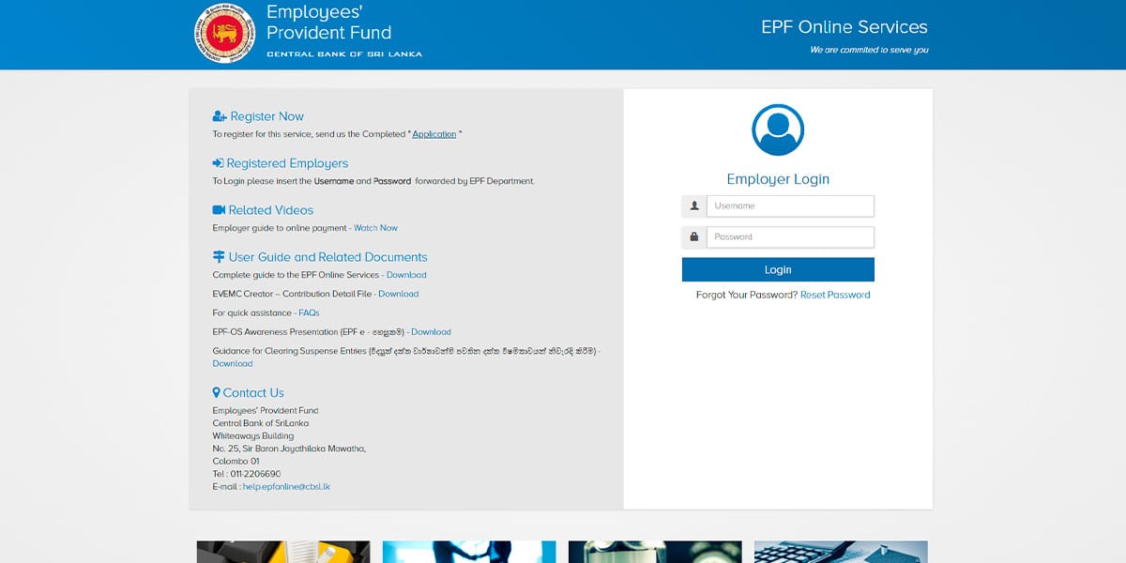1126x563 pixels.
Task: Download the EPF-OS Awareness Presentation
Action: 431,331
